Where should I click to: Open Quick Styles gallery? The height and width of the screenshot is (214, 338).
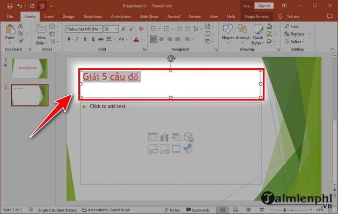pyautogui.click(x=258, y=34)
